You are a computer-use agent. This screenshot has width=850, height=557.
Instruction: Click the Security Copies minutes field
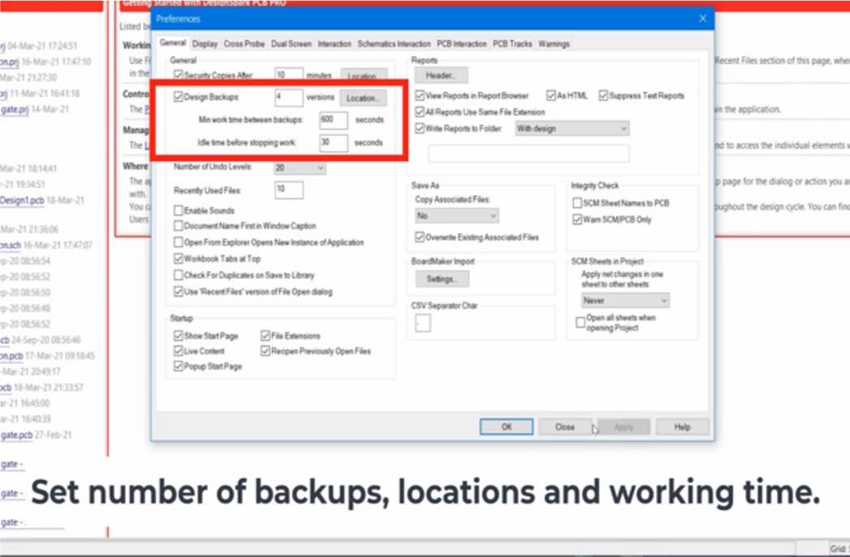click(x=288, y=75)
